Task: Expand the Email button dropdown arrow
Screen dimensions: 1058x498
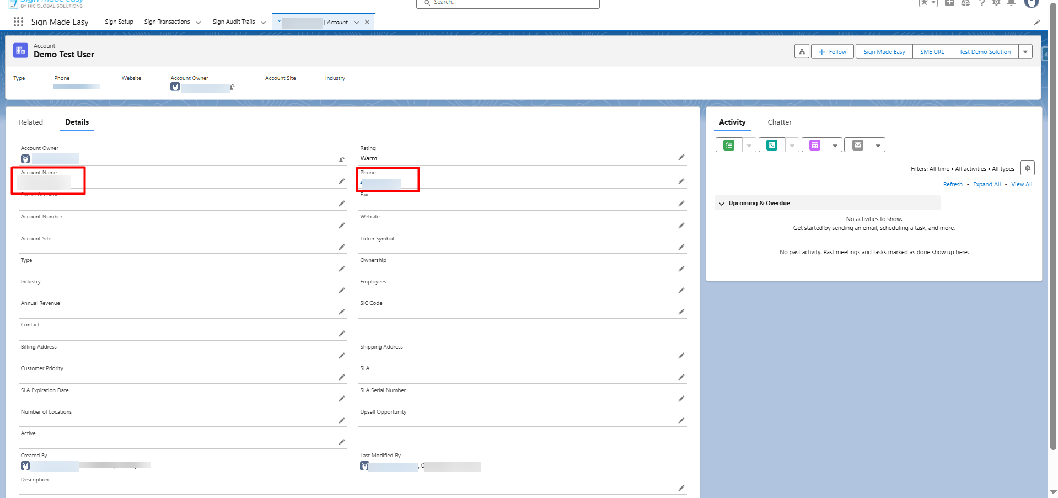Action: [x=878, y=146]
